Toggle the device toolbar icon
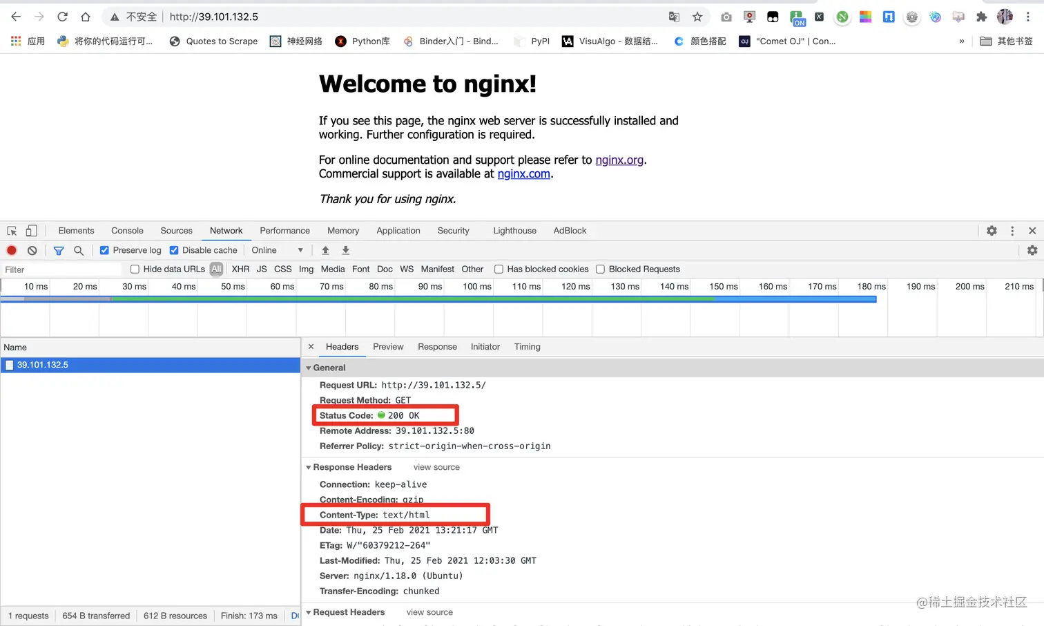The image size is (1044, 626). tap(31, 231)
